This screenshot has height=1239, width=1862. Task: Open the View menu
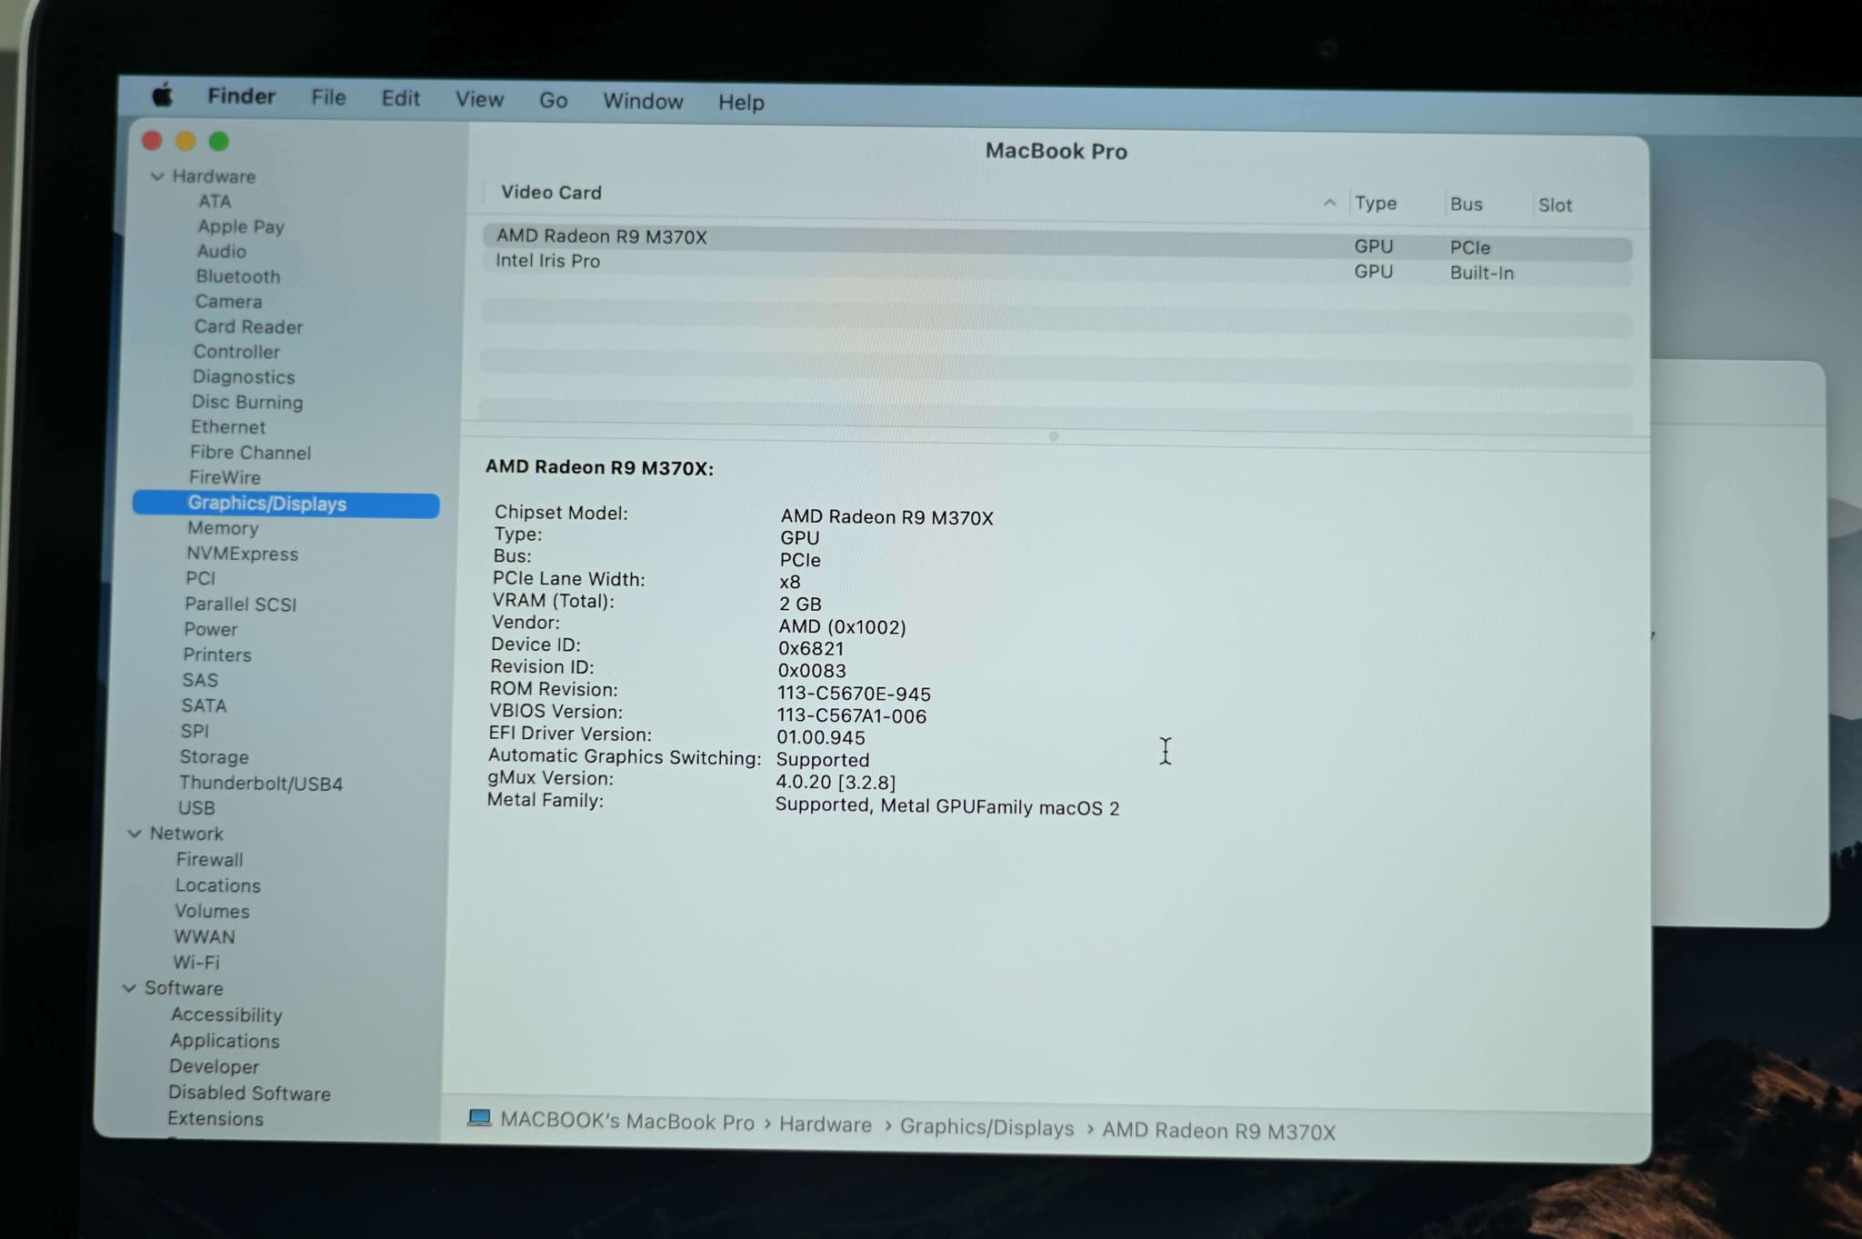(479, 99)
